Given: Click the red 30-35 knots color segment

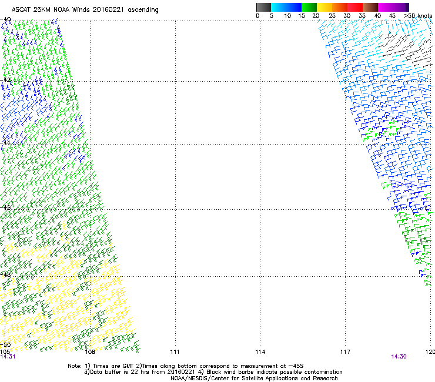Looking at the screenshot, I should [x=355, y=7].
